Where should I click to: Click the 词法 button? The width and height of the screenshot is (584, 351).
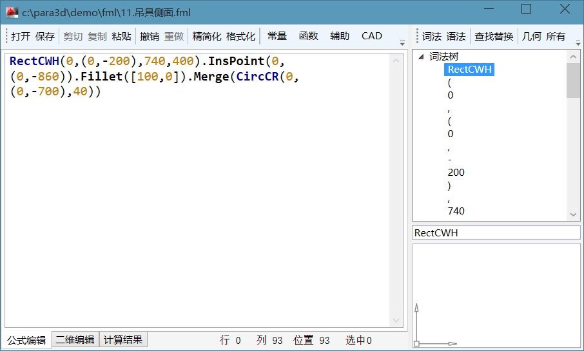pyautogui.click(x=432, y=36)
